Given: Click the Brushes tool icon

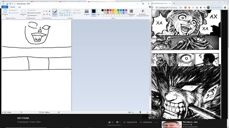Looking at the screenshot, I should coord(55,11).
